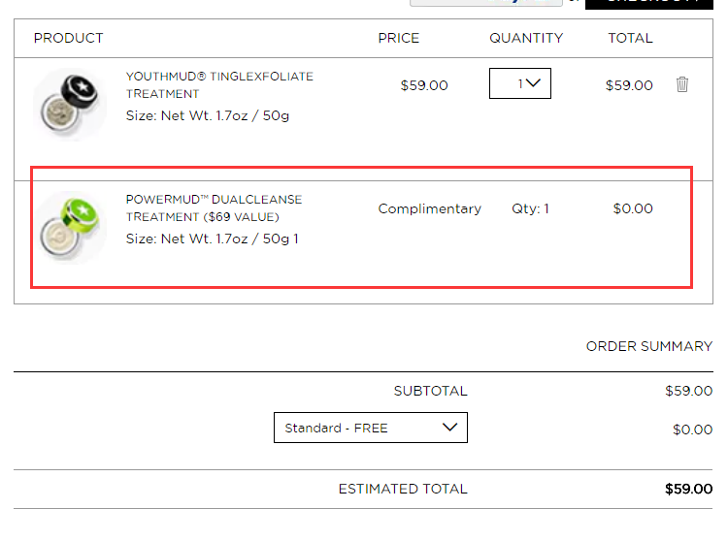Click the ORDER SUMMARY heading
The height and width of the screenshot is (541, 728).
click(x=649, y=346)
